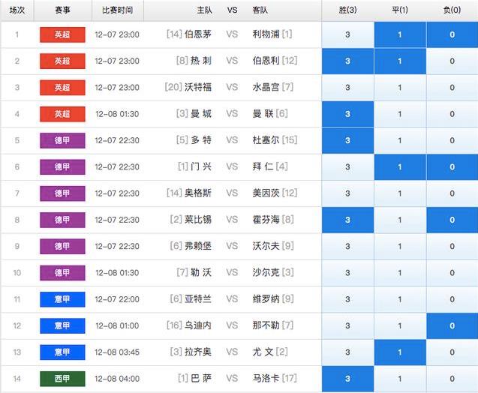Click away team 水晶宫 [7]
478x393 pixels.
[273, 88]
